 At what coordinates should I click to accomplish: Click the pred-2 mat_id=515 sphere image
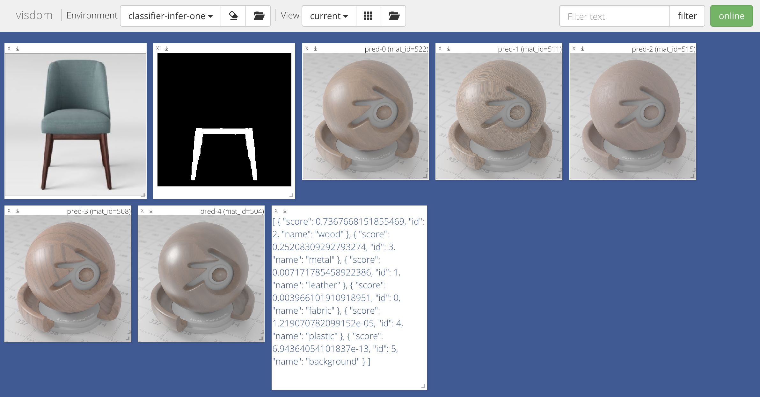tap(632, 116)
